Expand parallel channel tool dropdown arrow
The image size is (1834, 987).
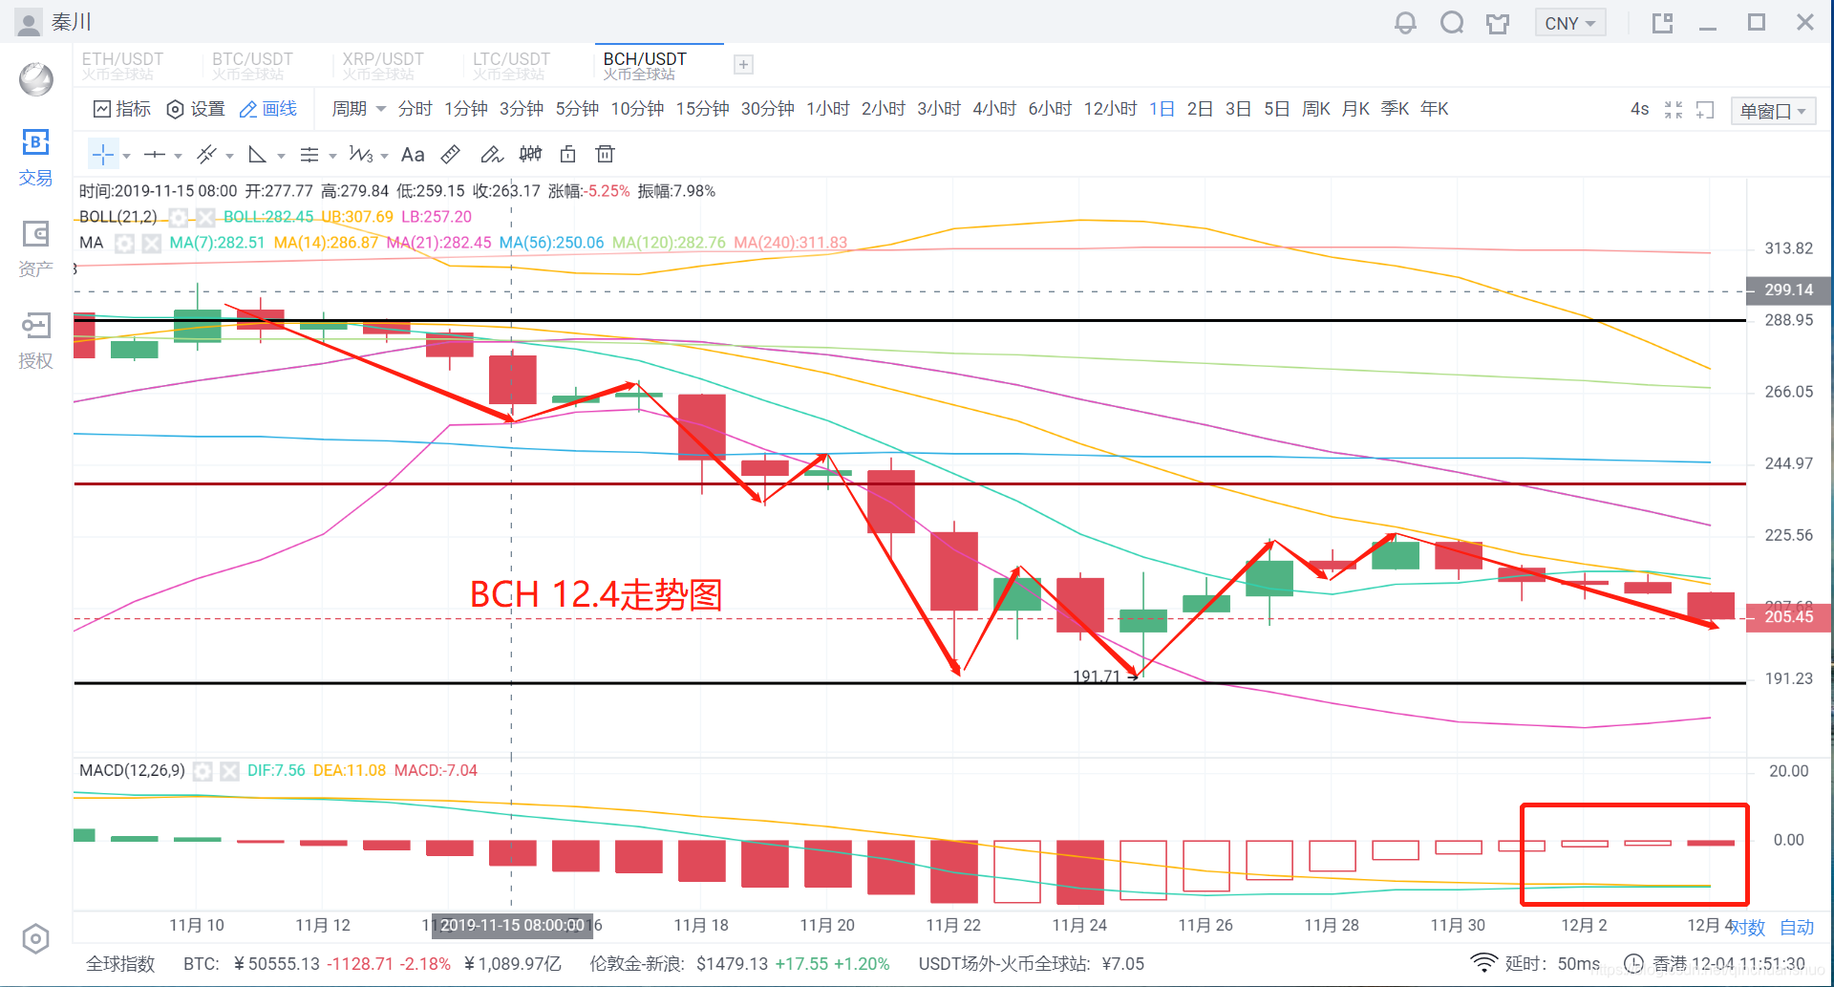coord(229,156)
